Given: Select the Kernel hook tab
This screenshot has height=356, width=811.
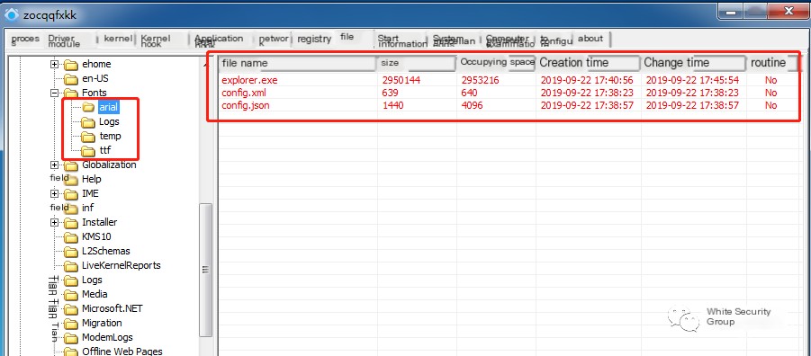Looking at the screenshot, I should pos(155,40).
